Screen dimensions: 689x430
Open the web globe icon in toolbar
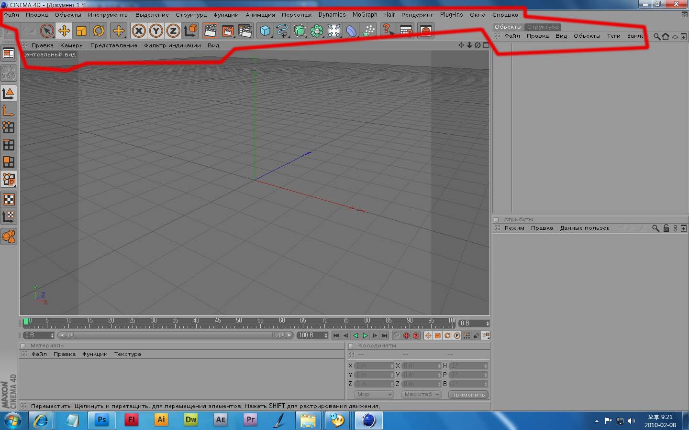pos(426,31)
